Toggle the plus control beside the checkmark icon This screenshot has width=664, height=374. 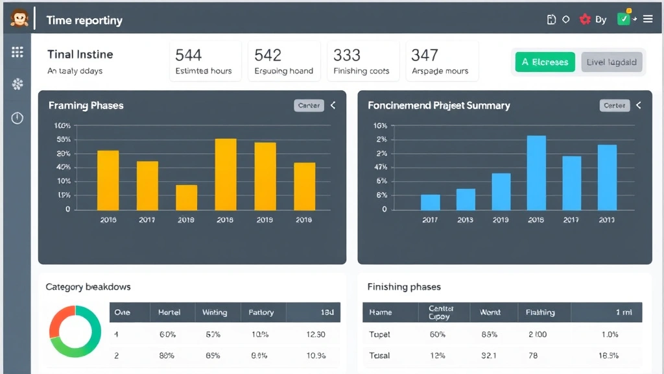coord(635,21)
